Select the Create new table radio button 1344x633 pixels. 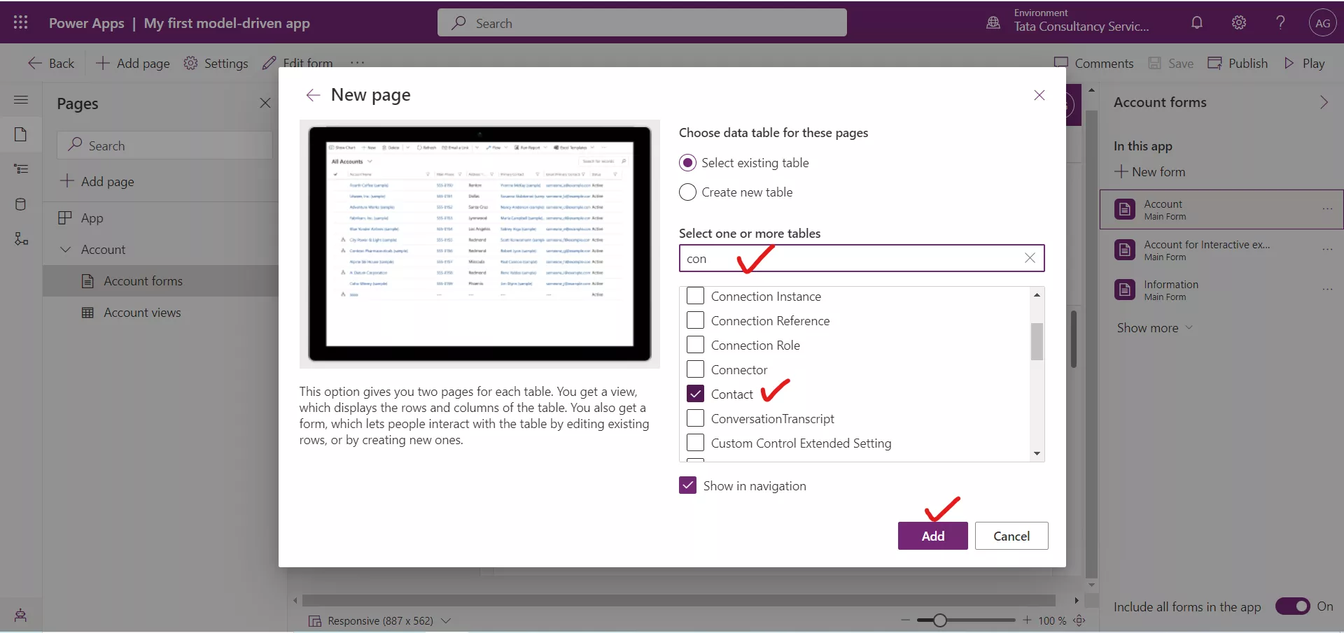pos(687,192)
